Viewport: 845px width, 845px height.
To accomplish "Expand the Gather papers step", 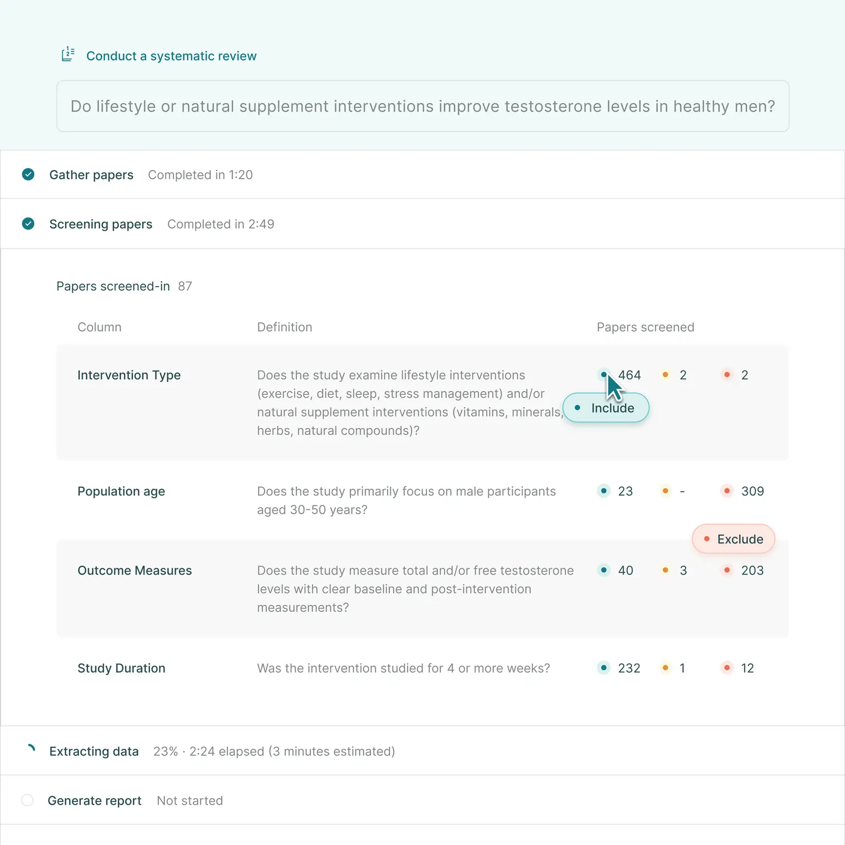I will coord(91,175).
